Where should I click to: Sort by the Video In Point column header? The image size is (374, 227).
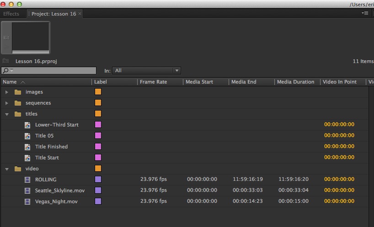pos(340,82)
